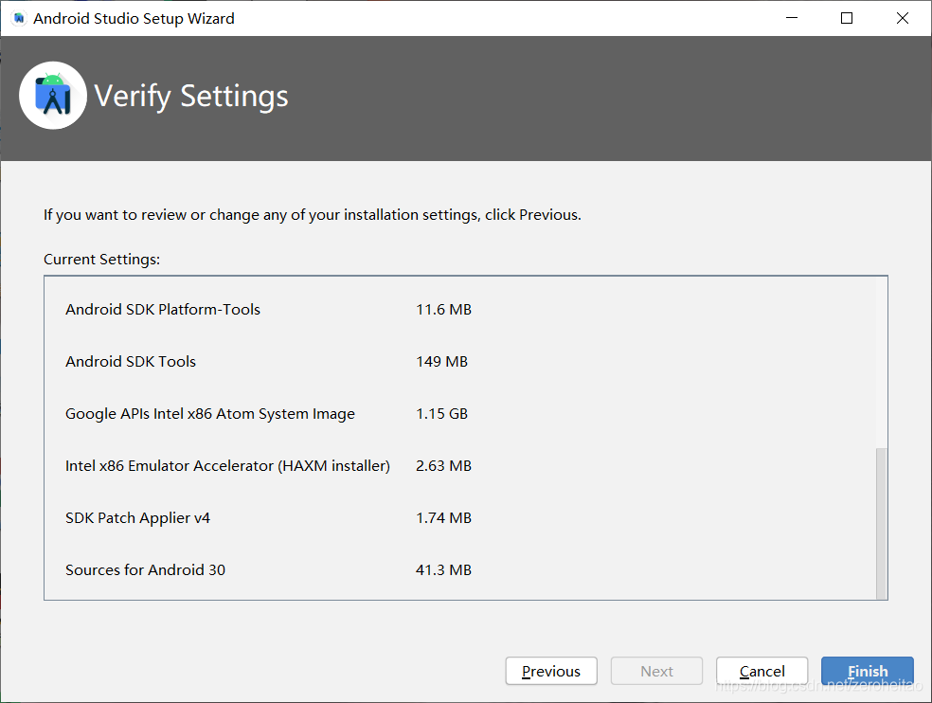The height and width of the screenshot is (703, 932).
Task: Click the scrollbar beside the settings list
Action: click(x=882, y=521)
